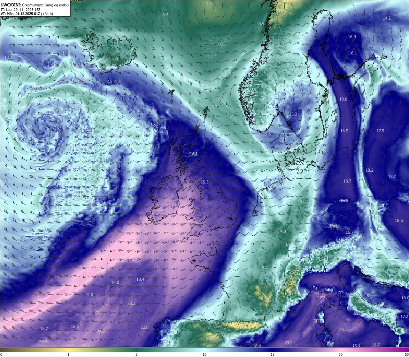Click the 6.5 value near the Faroe Islands
The image size is (409, 357).
point(215,107)
